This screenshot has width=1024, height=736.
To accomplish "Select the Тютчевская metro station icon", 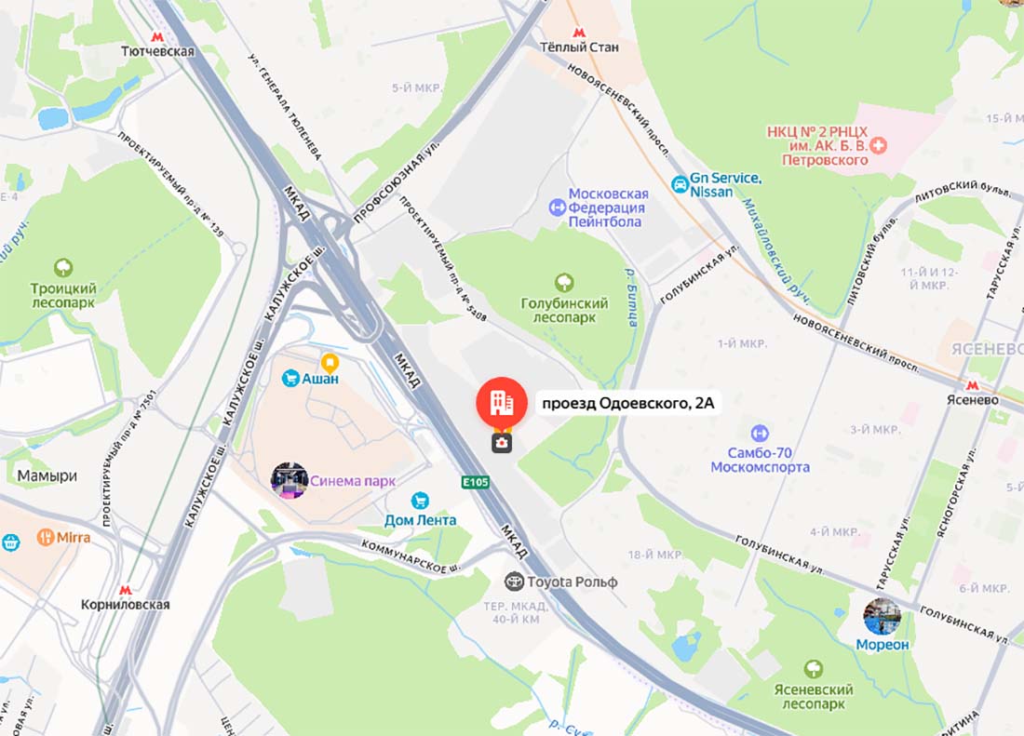I will [x=157, y=36].
